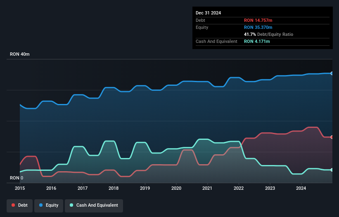
Task: Click the 2024 x-axis label
Action: pyautogui.click(x=301, y=188)
